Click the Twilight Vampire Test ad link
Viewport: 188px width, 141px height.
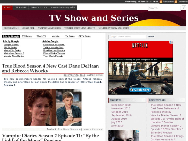[x=53, y=48]
